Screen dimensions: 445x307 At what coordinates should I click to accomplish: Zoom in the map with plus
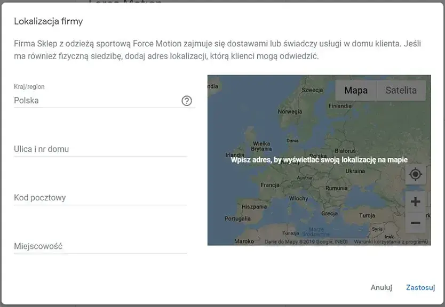tap(415, 201)
